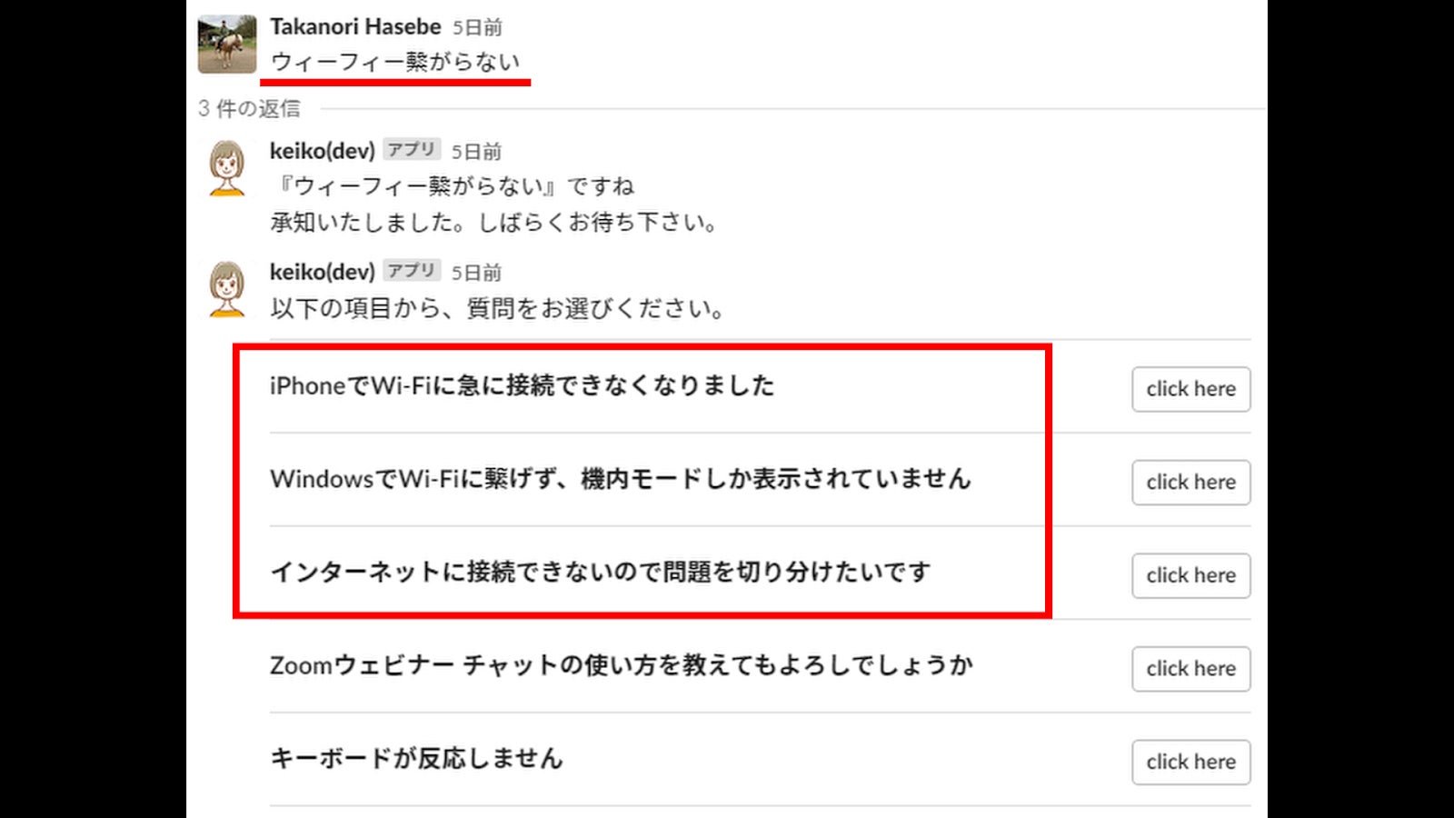Expand the 3 件の返信 thread label

(249, 109)
